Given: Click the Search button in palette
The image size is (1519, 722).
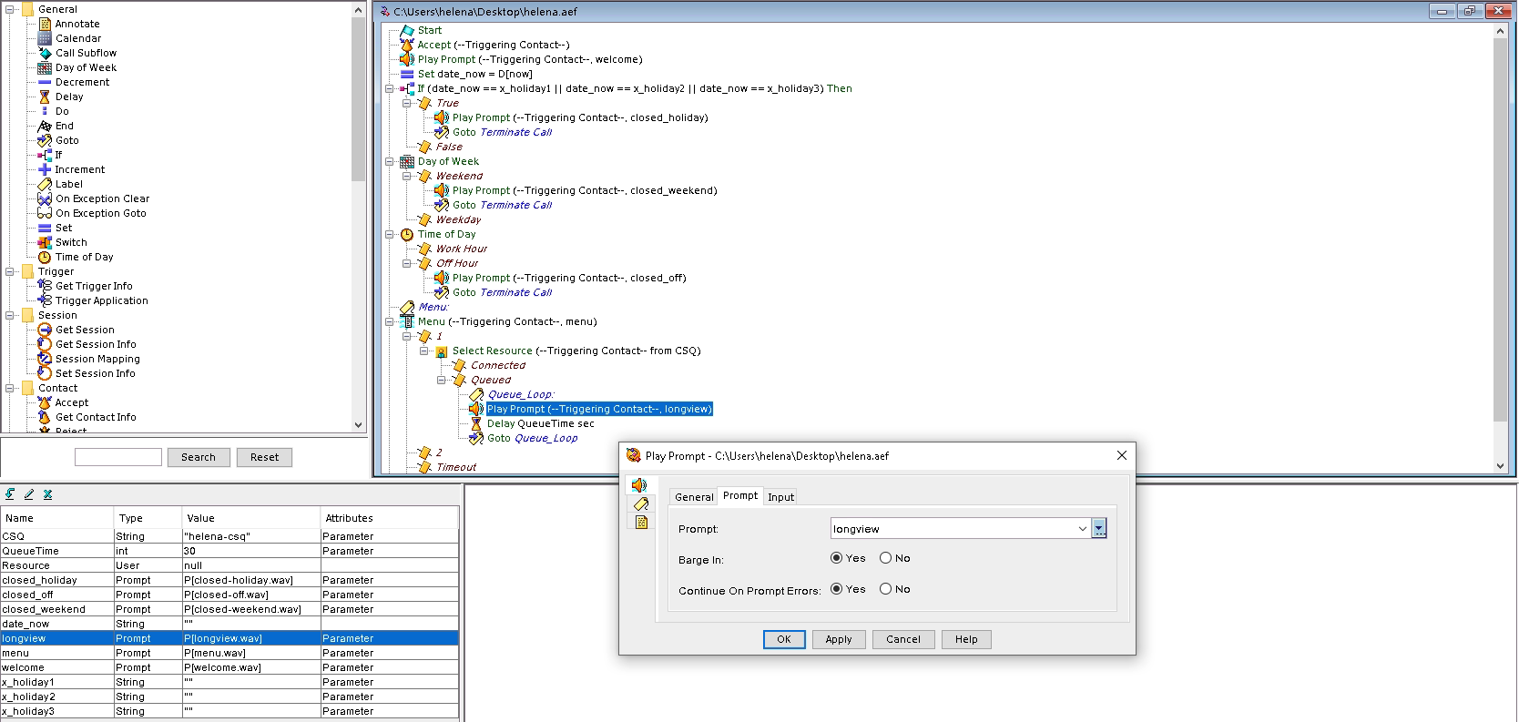Looking at the screenshot, I should click(199, 457).
